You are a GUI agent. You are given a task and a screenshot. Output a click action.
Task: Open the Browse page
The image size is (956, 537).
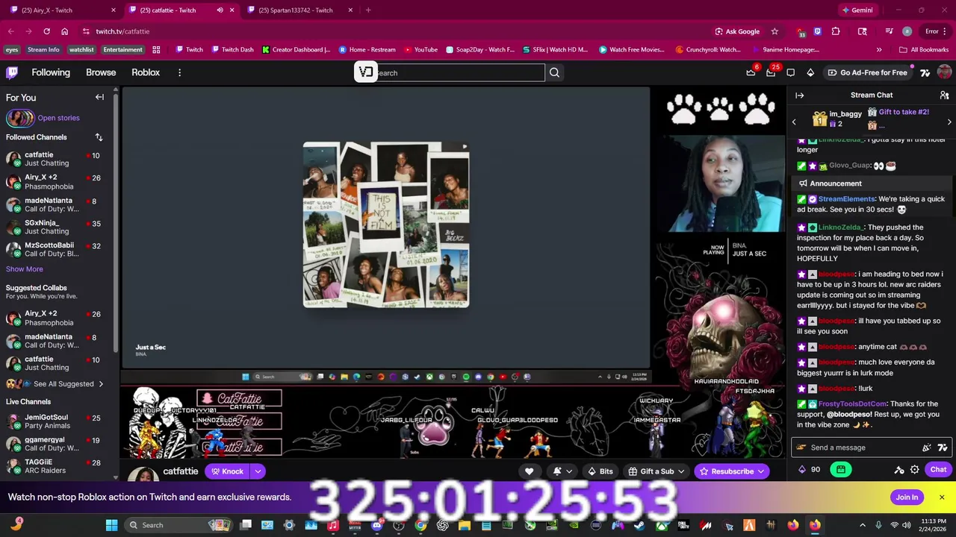pos(101,72)
